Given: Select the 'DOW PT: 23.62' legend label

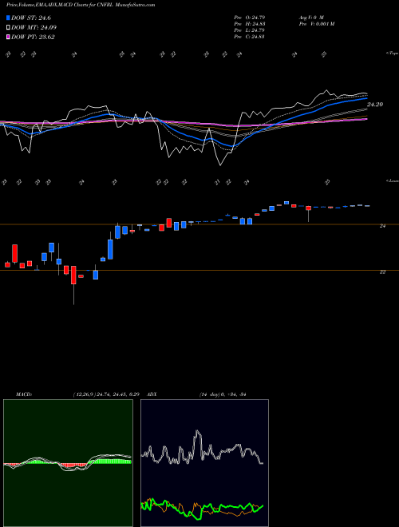Looking at the screenshot, I should point(33,37).
